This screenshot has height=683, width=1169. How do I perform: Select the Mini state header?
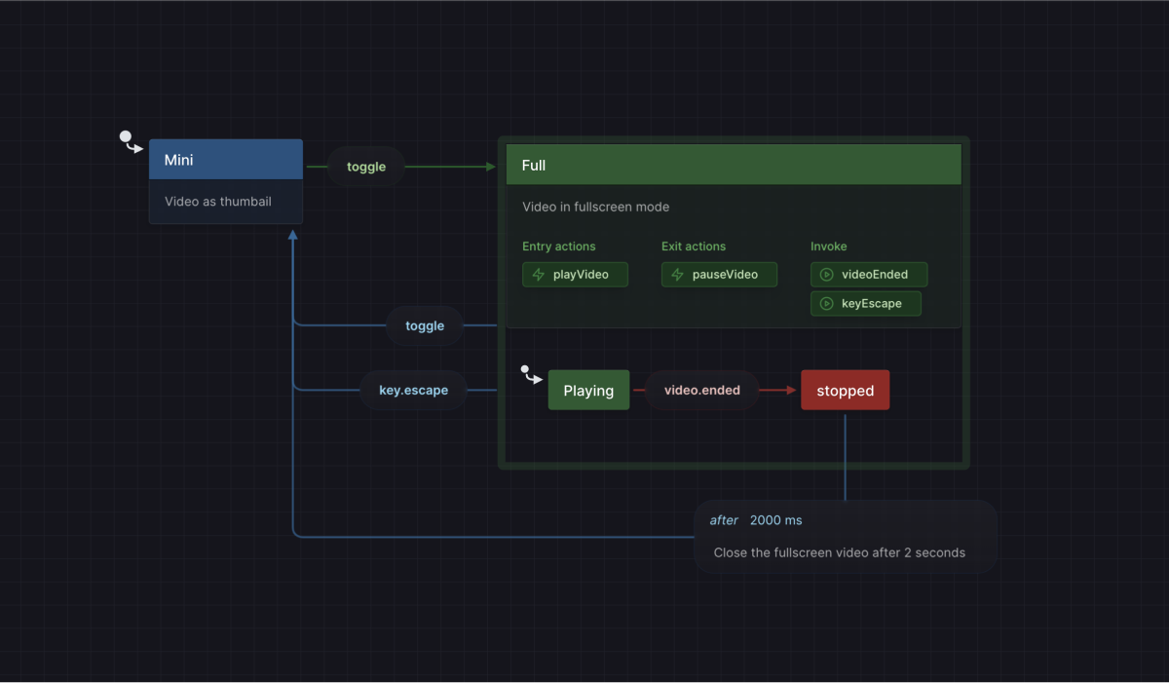point(226,159)
